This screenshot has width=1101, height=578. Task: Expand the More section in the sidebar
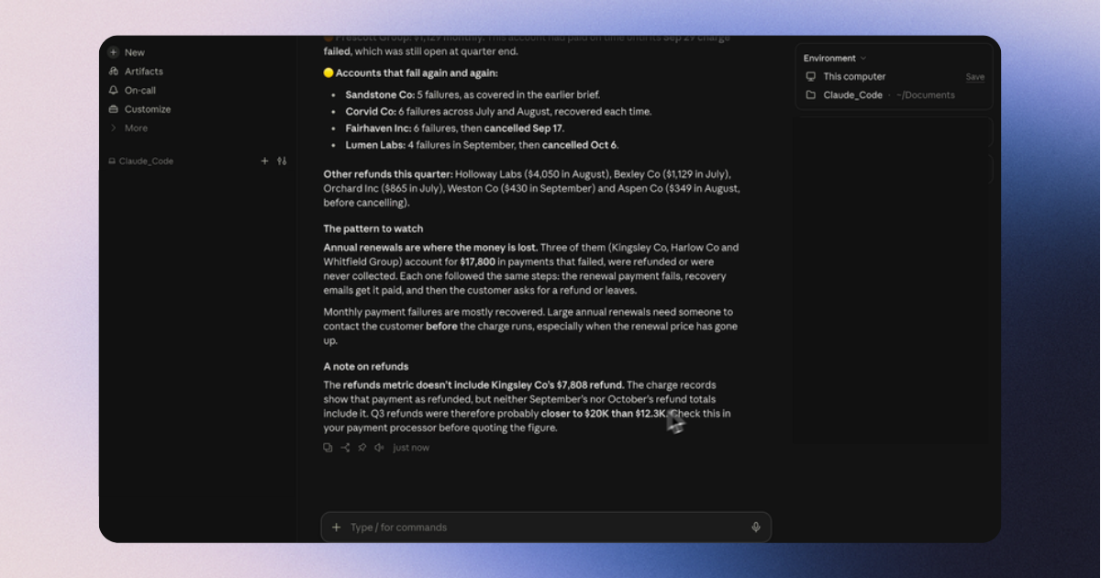coord(128,128)
